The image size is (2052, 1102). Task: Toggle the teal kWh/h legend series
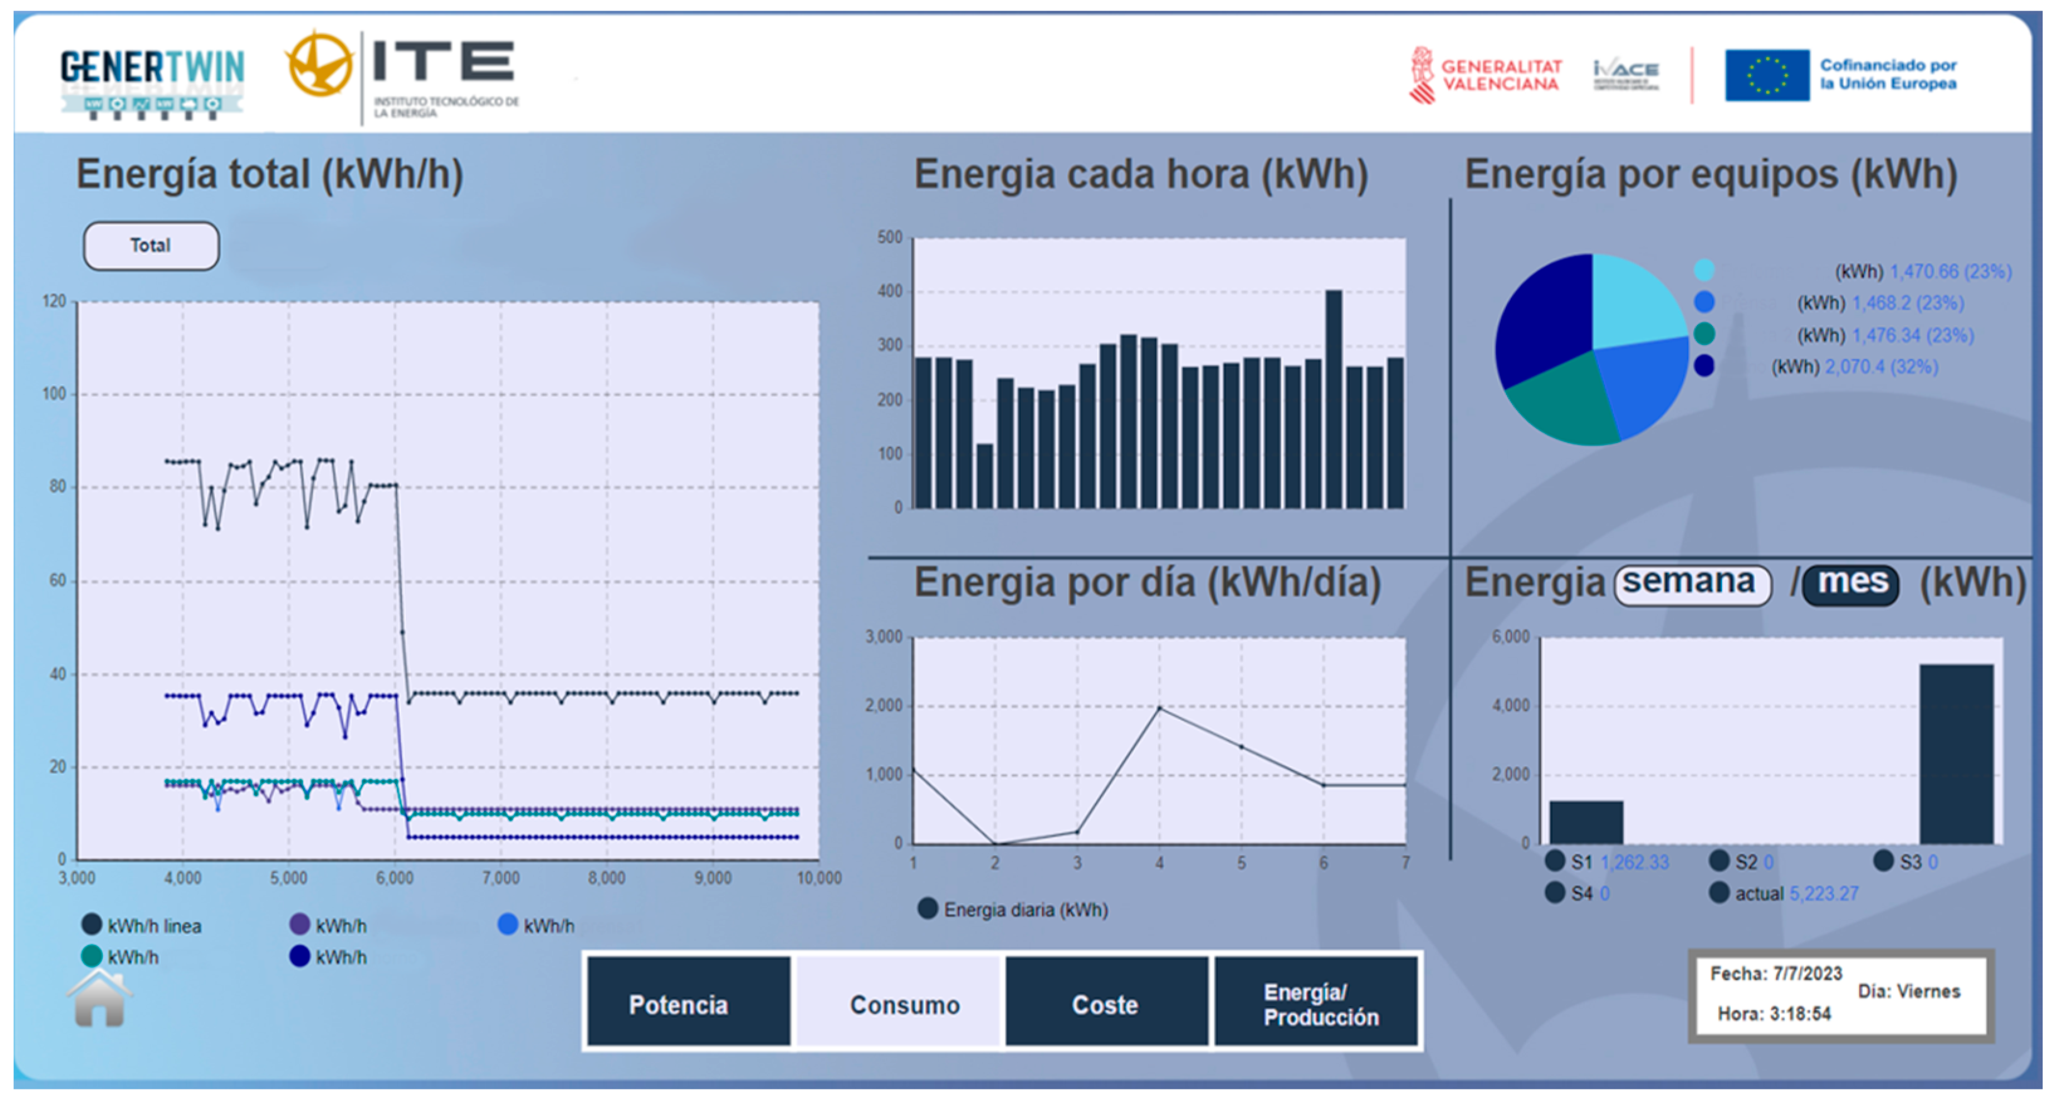(92, 956)
